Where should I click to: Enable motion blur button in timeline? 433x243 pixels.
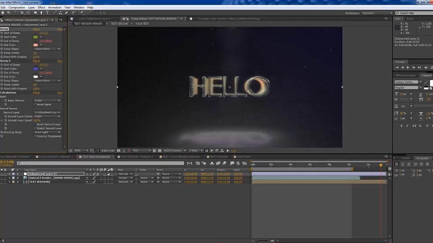tap(224, 163)
